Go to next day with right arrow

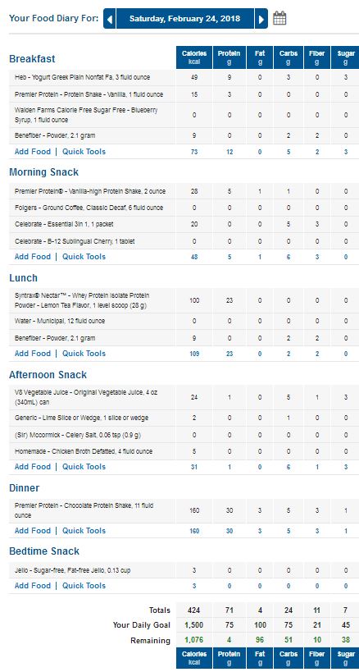261,19
